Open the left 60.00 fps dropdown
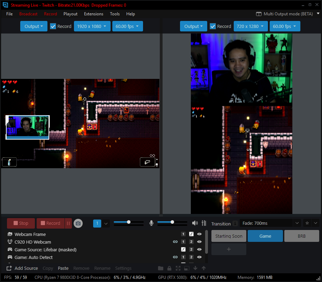The width and height of the screenshot is (322, 282). pyautogui.click(x=128, y=26)
